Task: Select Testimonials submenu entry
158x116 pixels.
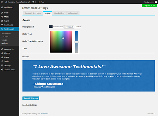Action: point(6,33)
